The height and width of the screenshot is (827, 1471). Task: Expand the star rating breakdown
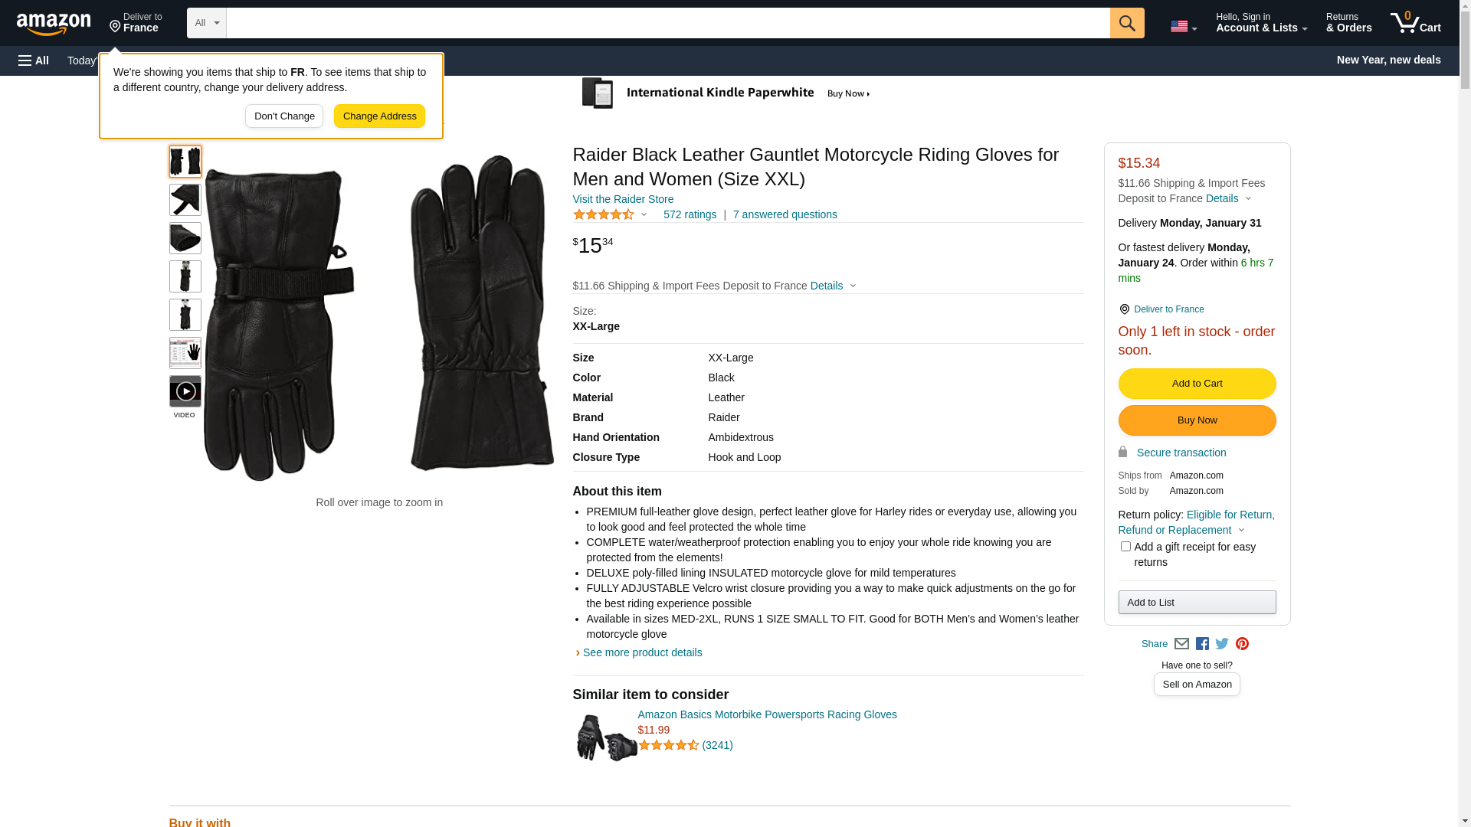[x=611, y=215]
